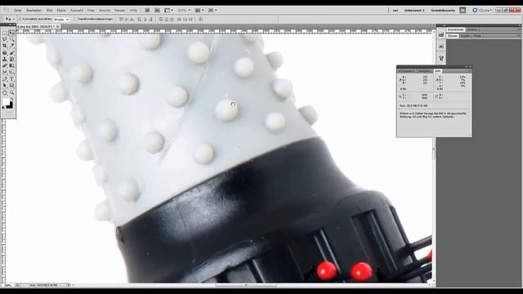Switch to the Masken tab

[x=472, y=29]
